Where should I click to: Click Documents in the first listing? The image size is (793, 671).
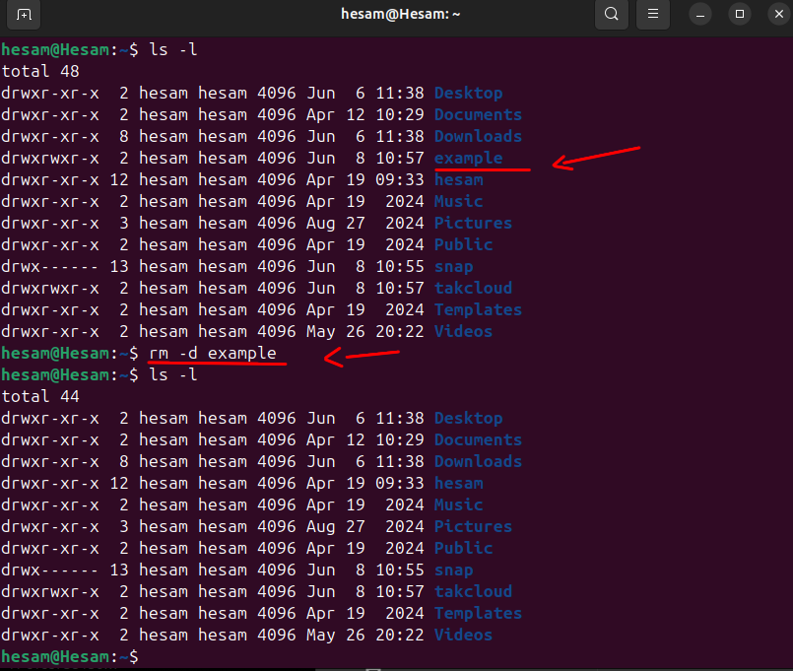478,115
